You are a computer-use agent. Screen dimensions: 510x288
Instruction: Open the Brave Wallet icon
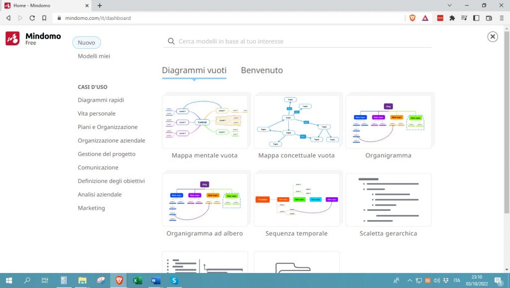click(x=489, y=17)
